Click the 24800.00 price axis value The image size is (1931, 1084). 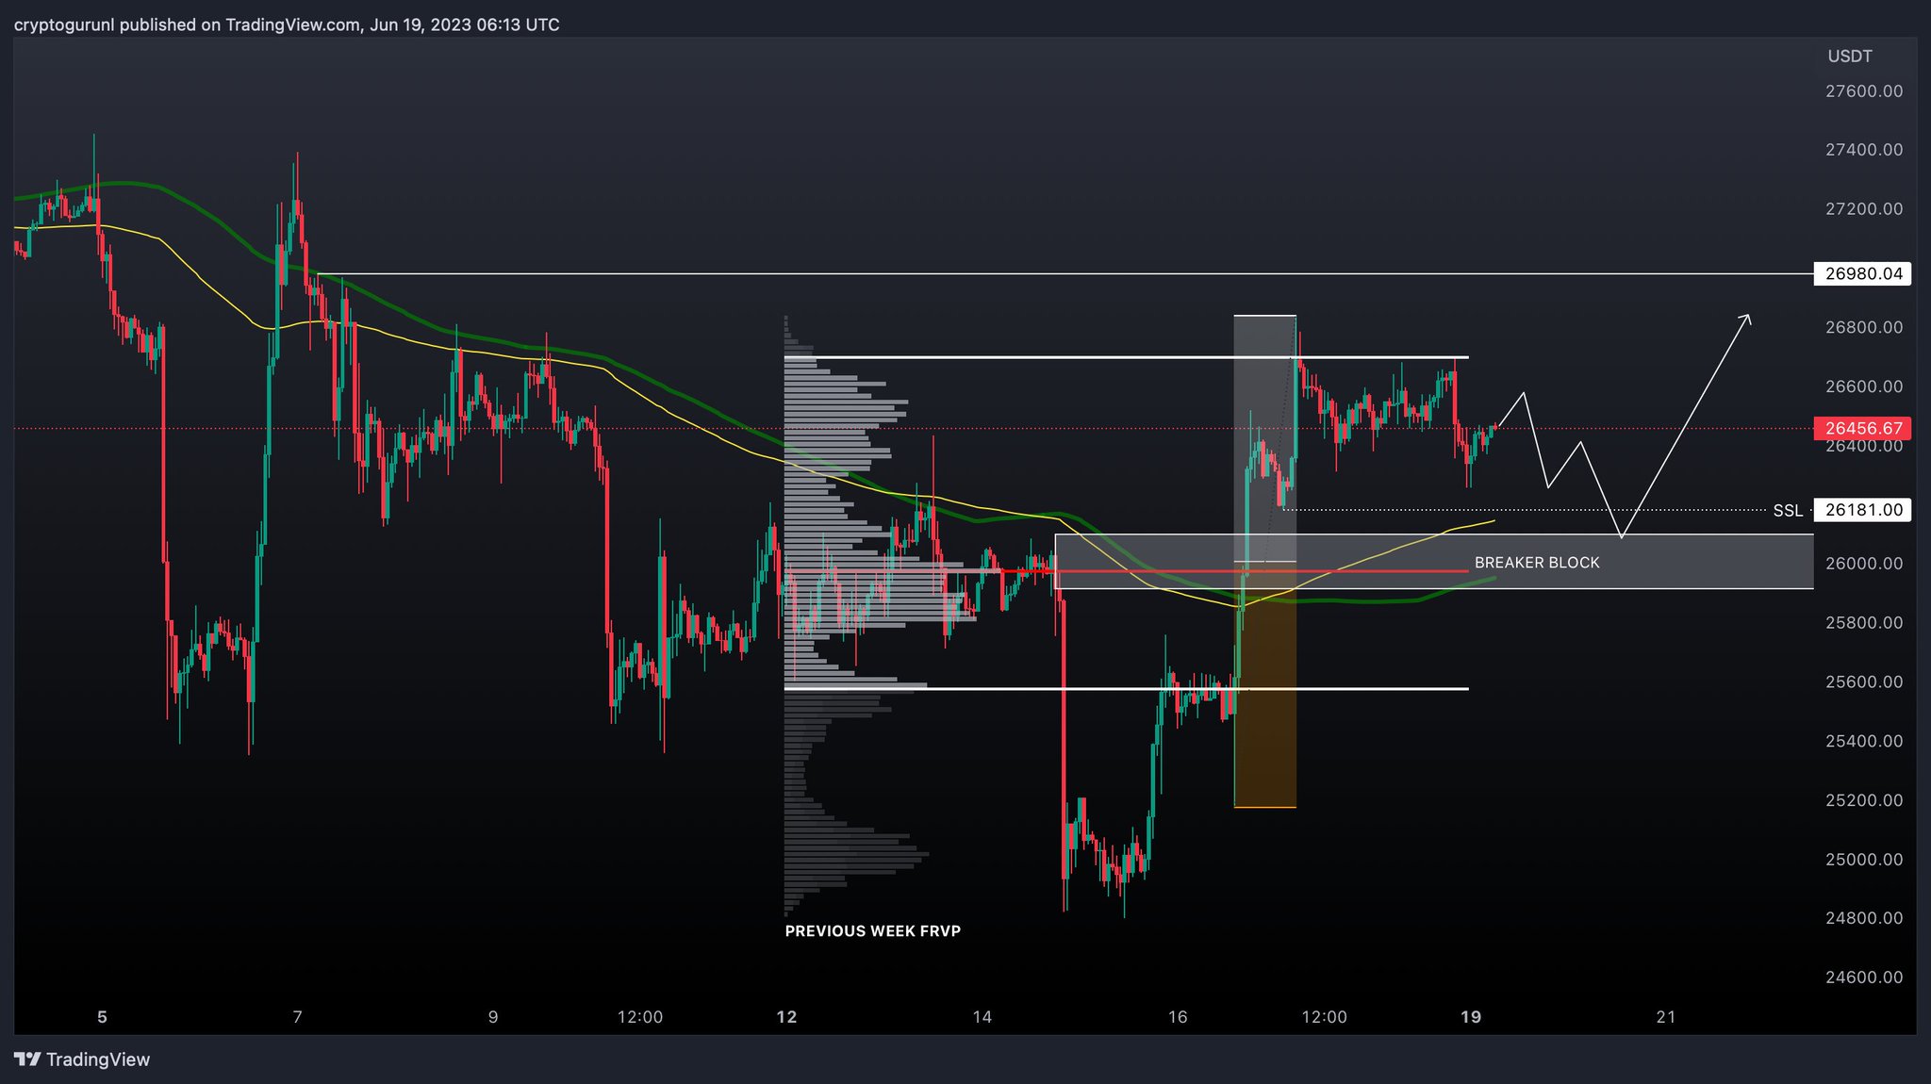[1864, 918]
